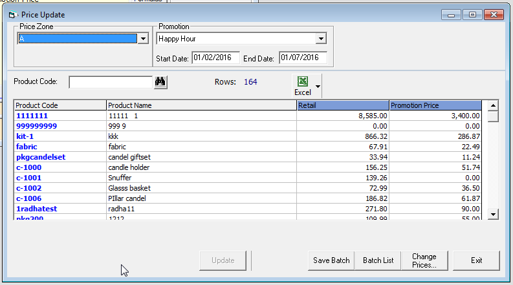Screen dimensions: 513x285
Task: Click retail value 271.80
Action: (377, 209)
